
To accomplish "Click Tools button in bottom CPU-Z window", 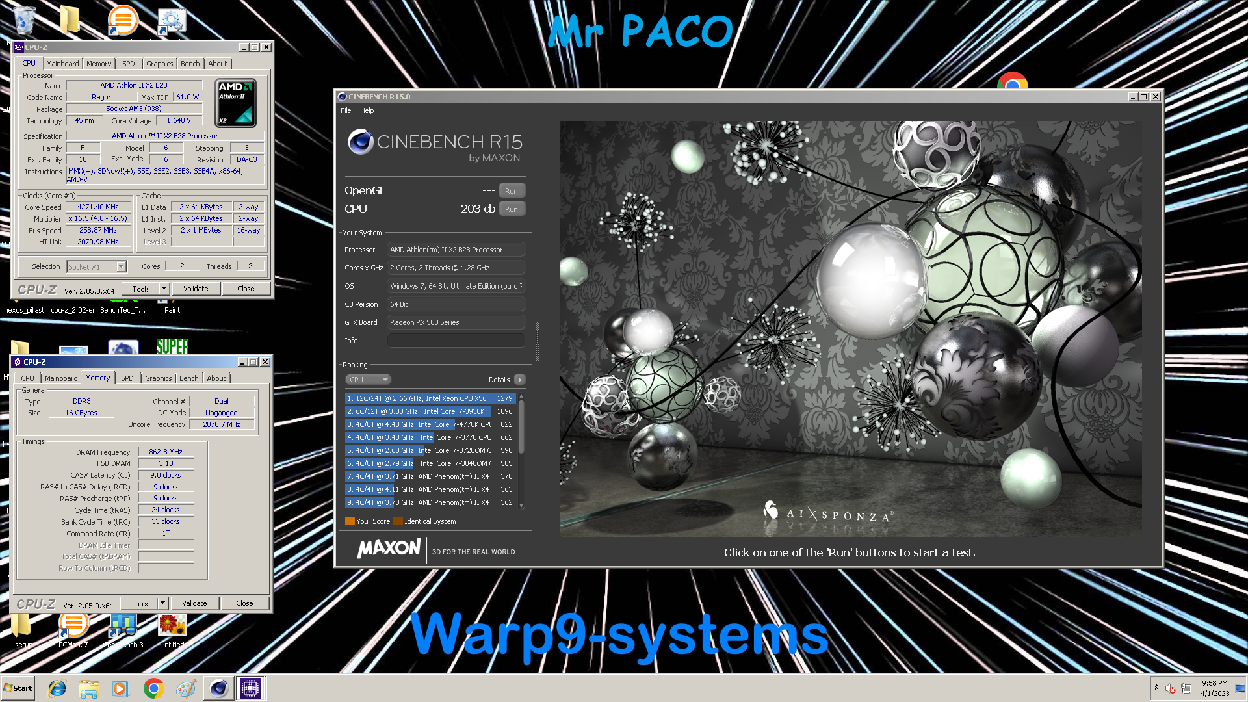I will pyautogui.click(x=139, y=604).
